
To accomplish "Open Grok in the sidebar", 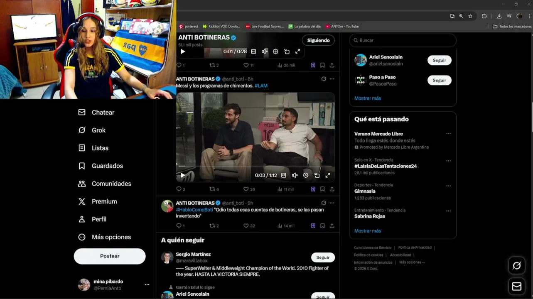I will (92, 130).
